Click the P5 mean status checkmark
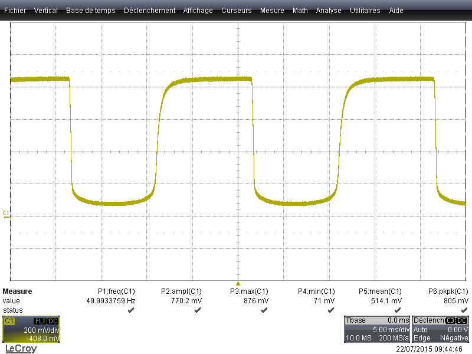The image size is (472, 354). pyautogui.click(x=397, y=310)
